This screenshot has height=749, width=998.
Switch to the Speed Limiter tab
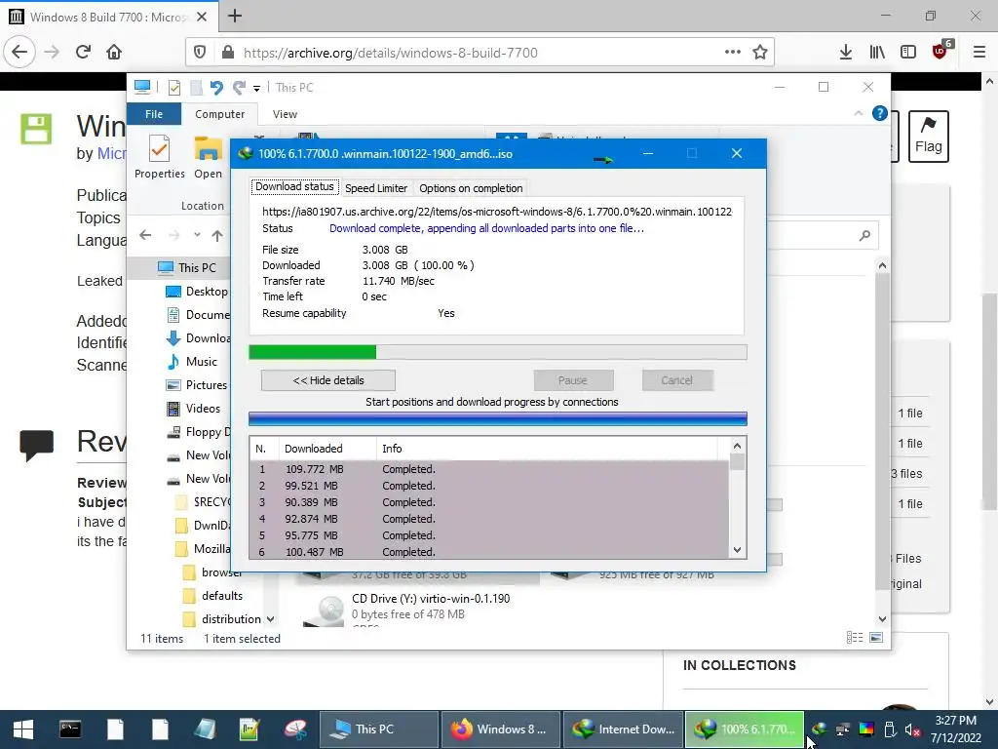(376, 188)
